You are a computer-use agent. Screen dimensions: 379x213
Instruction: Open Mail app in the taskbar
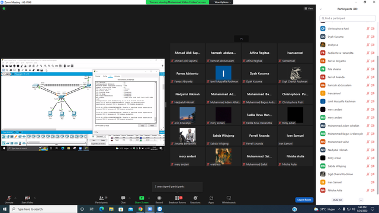click(130, 209)
